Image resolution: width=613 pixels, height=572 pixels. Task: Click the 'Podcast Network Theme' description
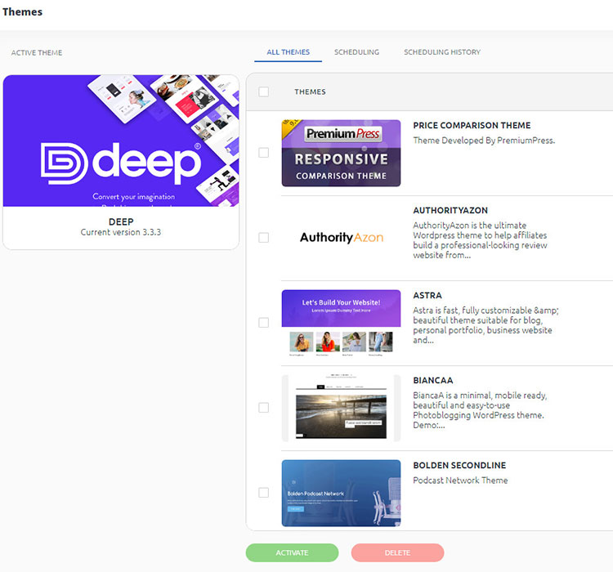(x=460, y=480)
